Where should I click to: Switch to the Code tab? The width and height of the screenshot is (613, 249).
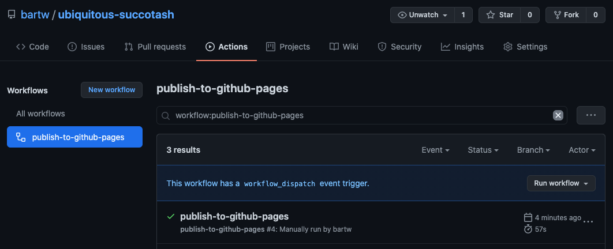click(32, 47)
